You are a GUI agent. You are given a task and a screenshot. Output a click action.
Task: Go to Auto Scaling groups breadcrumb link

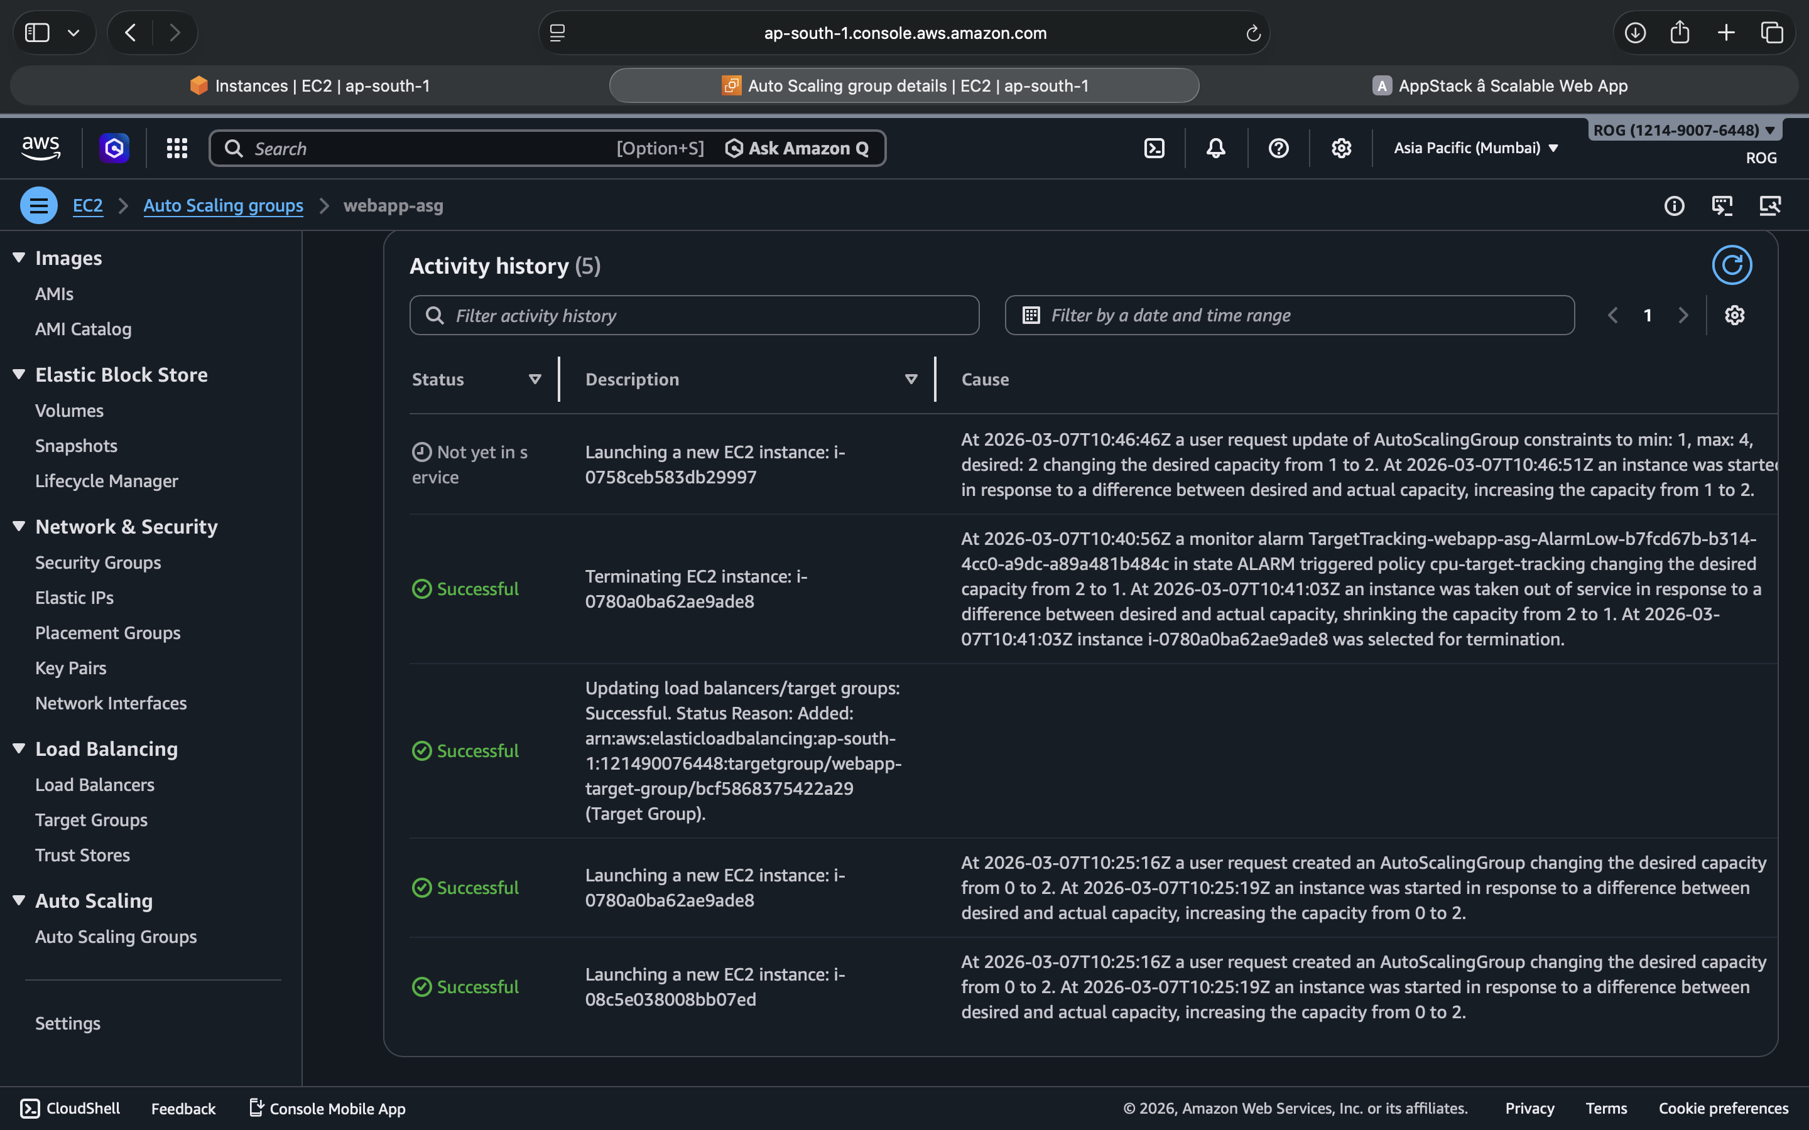tap(223, 205)
